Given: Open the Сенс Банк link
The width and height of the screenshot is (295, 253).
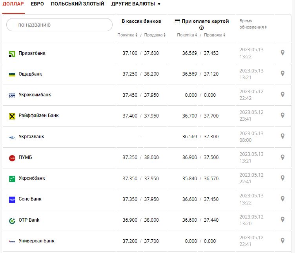Looking at the screenshot, I should [30, 199].
